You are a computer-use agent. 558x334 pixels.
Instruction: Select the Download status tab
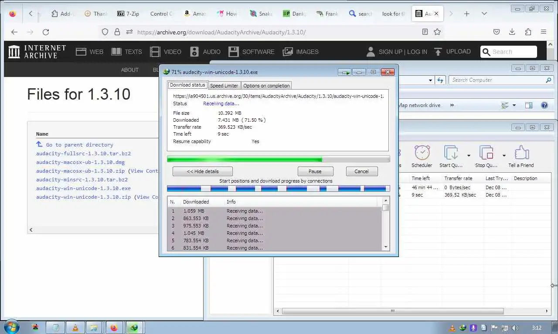(187, 85)
